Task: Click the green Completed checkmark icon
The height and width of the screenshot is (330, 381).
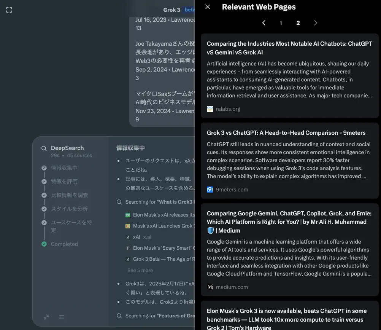Action: (x=44, y=244)
